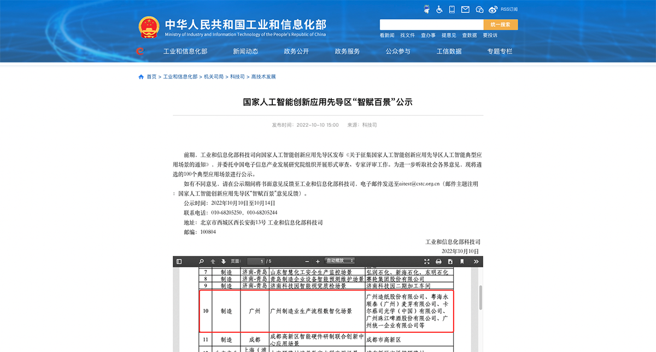The width and height of the screenshot is (656, 352).
Task: Click the PDF viewer vertical scrollbar
Action: [x=481, y=298]
